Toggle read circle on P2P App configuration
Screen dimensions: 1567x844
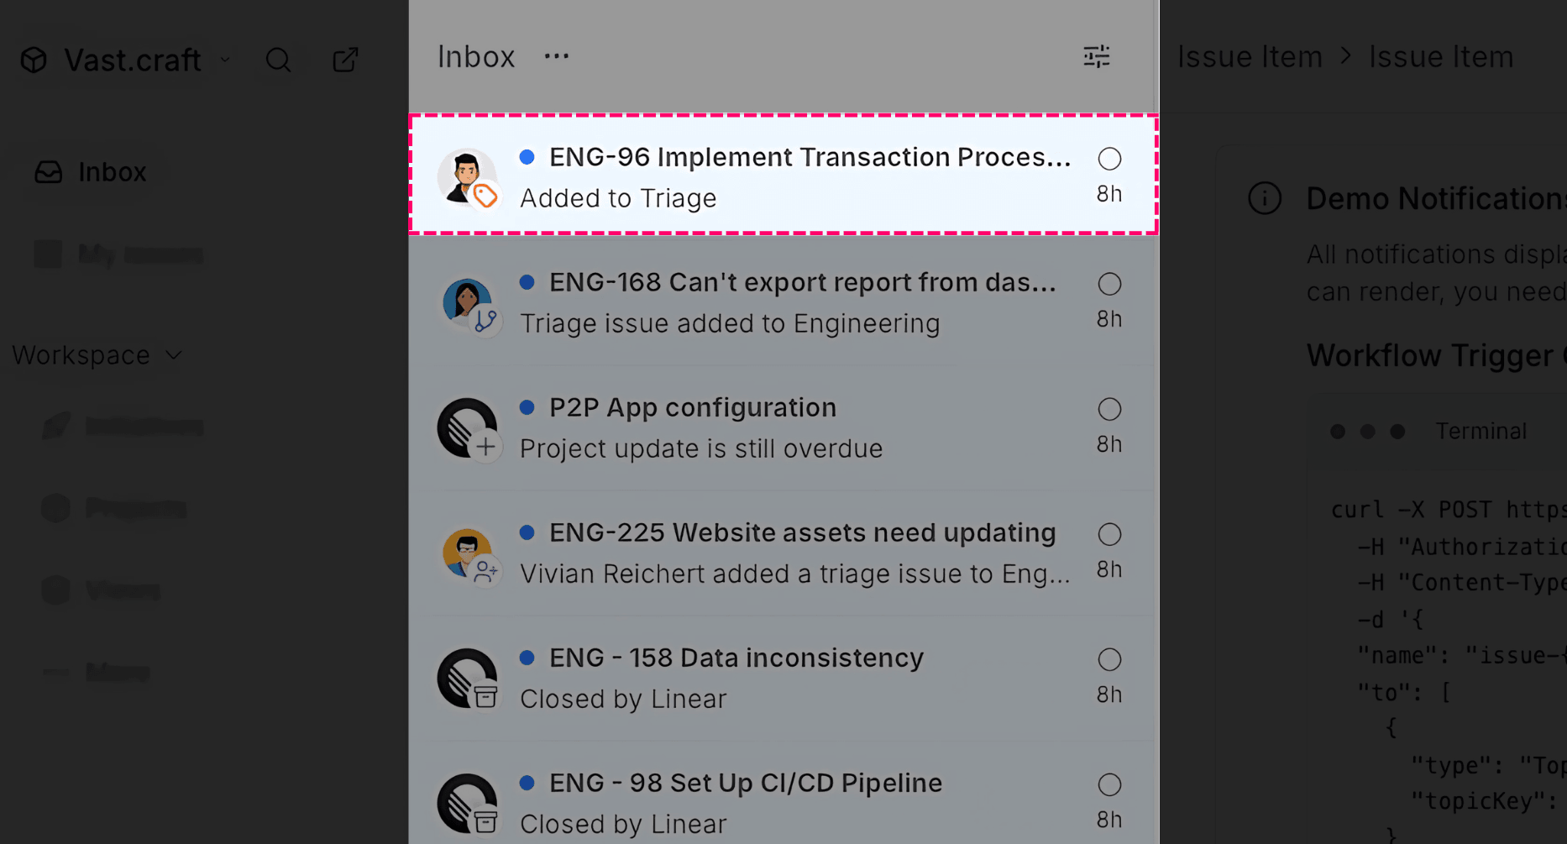pyautogui.click(x=1109, y=409)
